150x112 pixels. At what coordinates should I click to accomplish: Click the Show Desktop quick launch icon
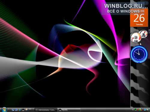(13, 110)
